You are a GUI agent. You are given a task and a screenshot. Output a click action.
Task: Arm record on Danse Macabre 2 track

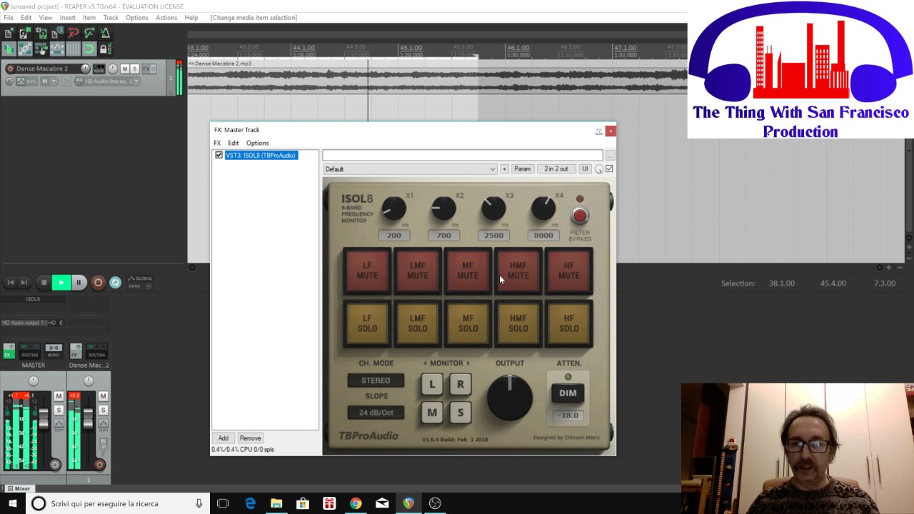click(10, 69)
